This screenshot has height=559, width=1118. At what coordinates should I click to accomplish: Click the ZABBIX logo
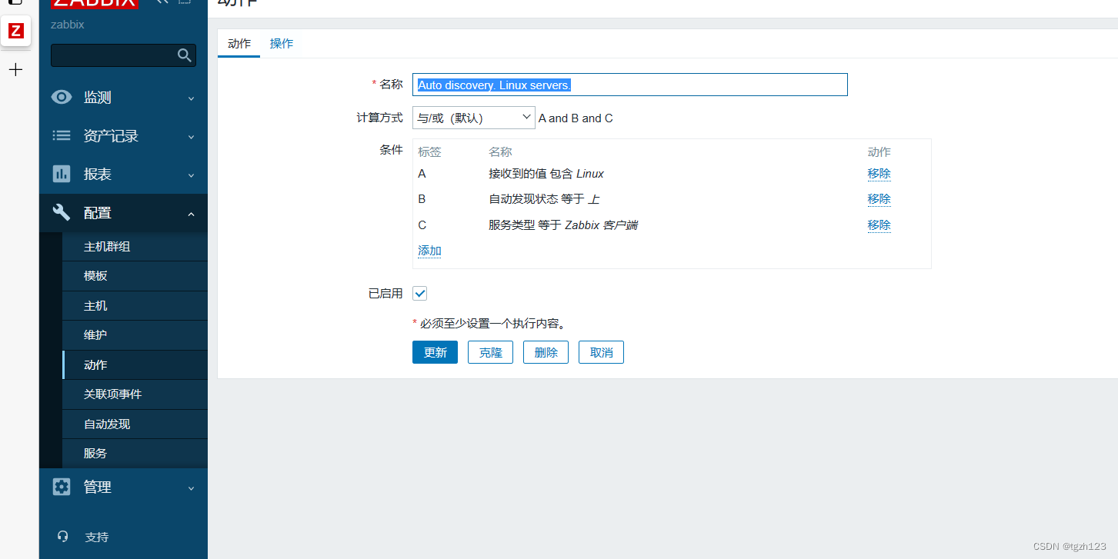click(x=95, y=3)
